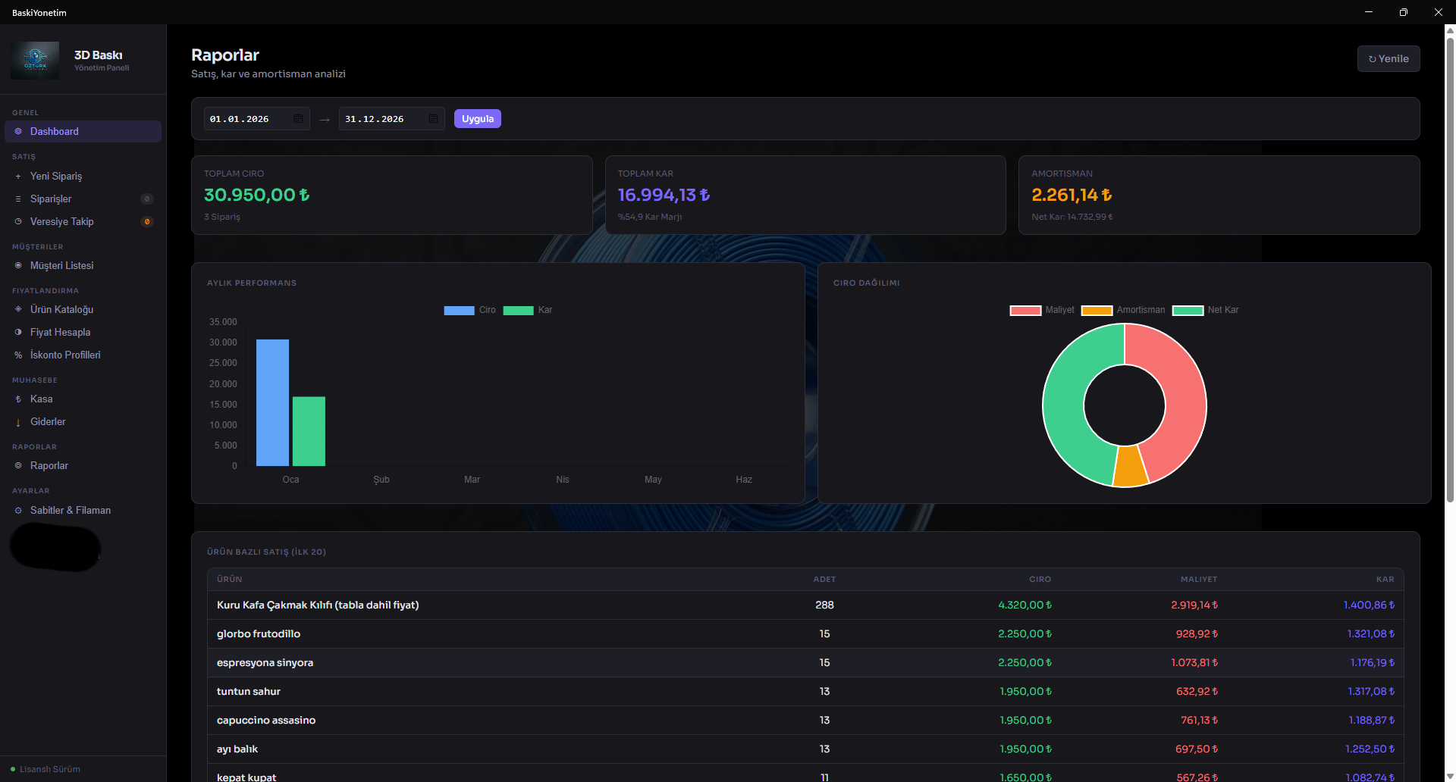
Task: Click the end date field 31.12.2026
Action: (391, 119)
